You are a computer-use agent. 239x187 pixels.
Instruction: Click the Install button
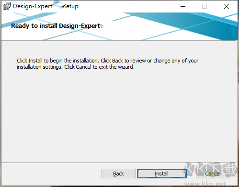pos(162,174)
